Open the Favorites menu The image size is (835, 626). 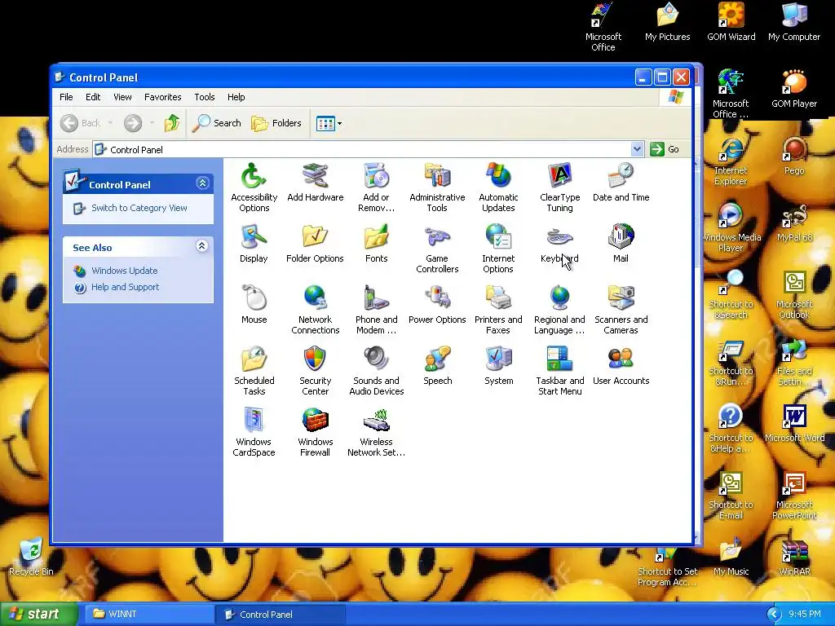pyautogui.click(x=162, y=97)
